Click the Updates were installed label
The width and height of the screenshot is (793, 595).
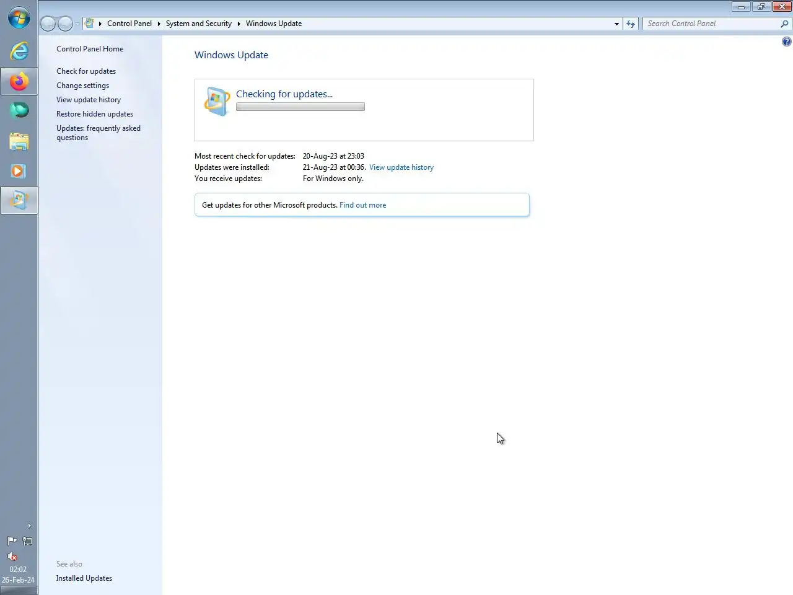(x=232, y=167)
